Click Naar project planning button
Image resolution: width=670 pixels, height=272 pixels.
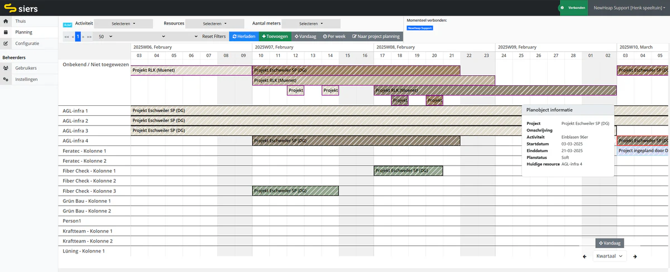[376, 36]
